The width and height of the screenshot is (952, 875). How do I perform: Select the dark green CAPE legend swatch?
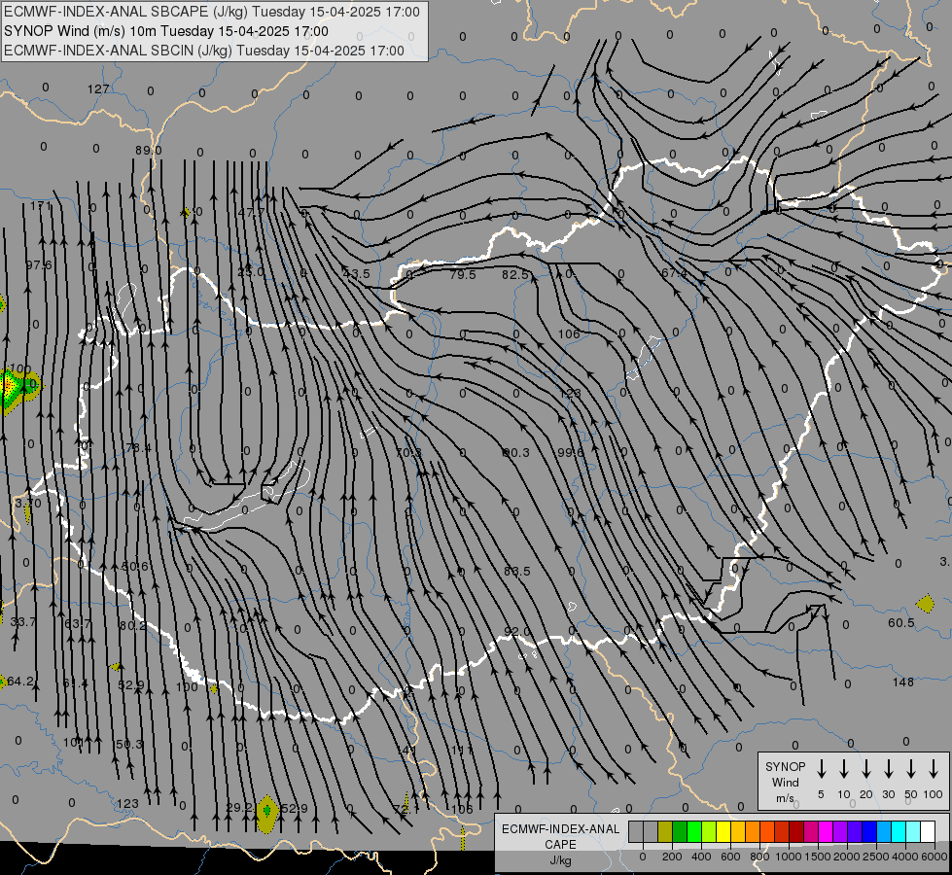680,832
